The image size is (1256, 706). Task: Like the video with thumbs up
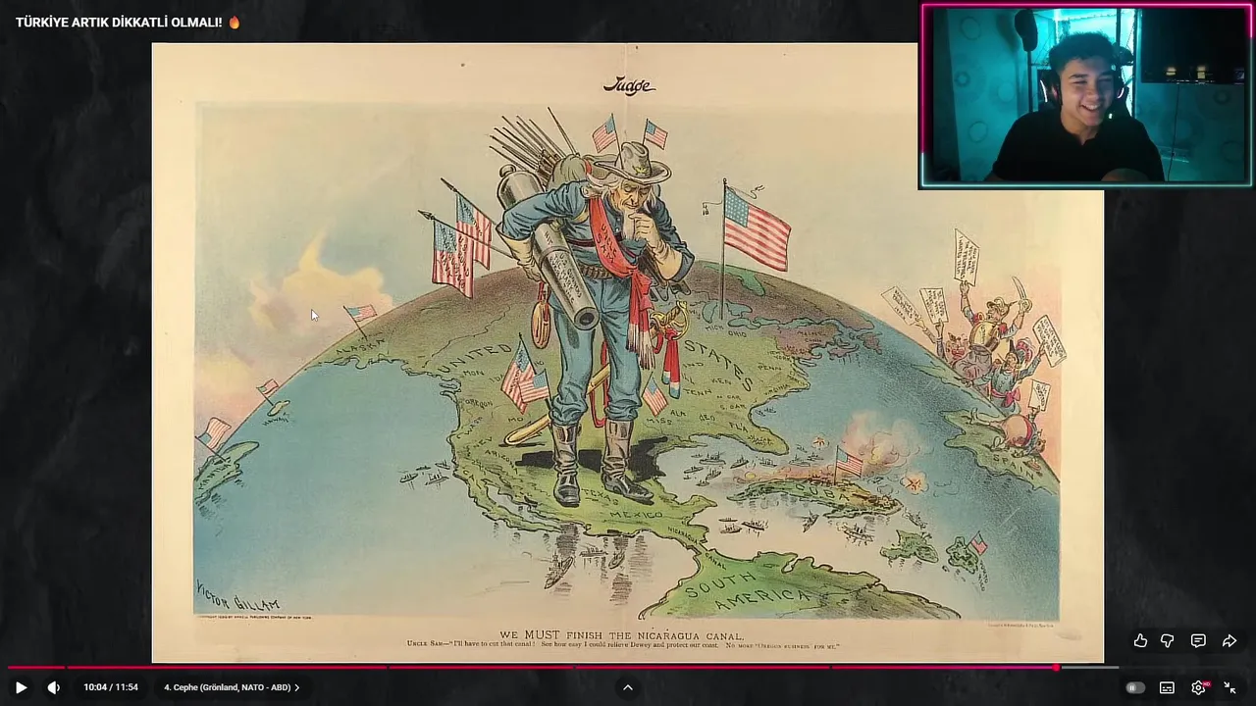1140,640
